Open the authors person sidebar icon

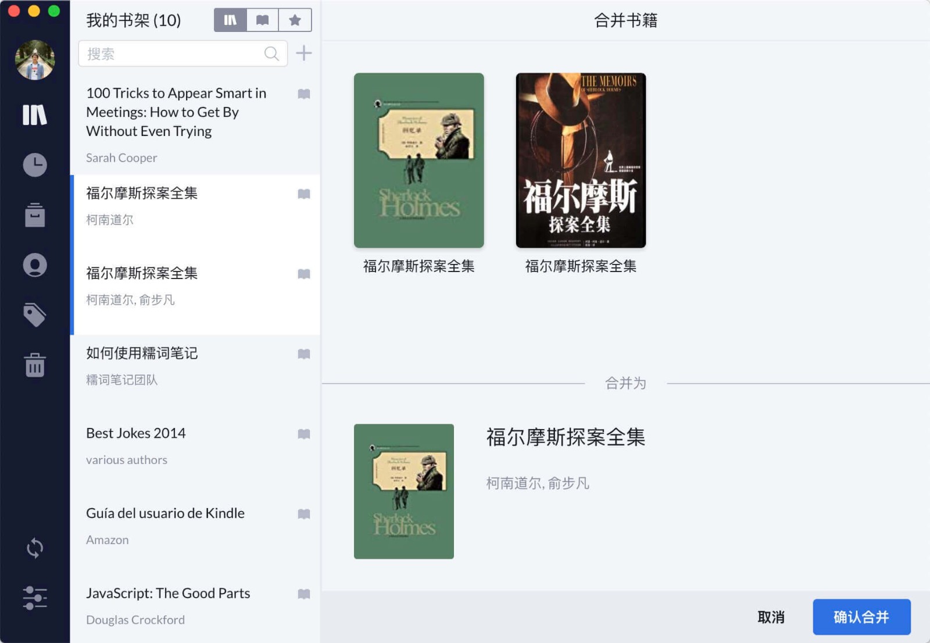(x=35, y=265)
